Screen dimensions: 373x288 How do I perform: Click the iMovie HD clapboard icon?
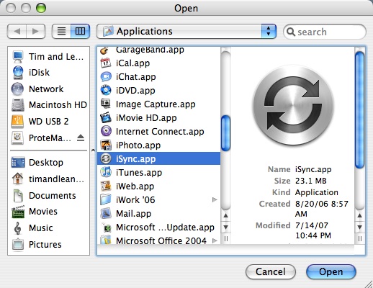tap(105, 118)
